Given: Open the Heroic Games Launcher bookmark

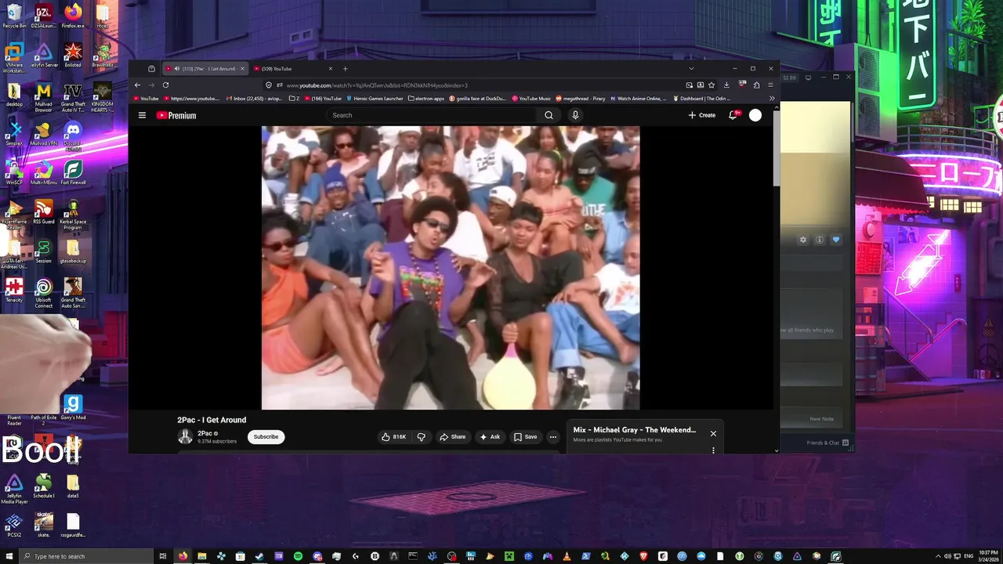Looking at the screenshot, I should (375, 99).
